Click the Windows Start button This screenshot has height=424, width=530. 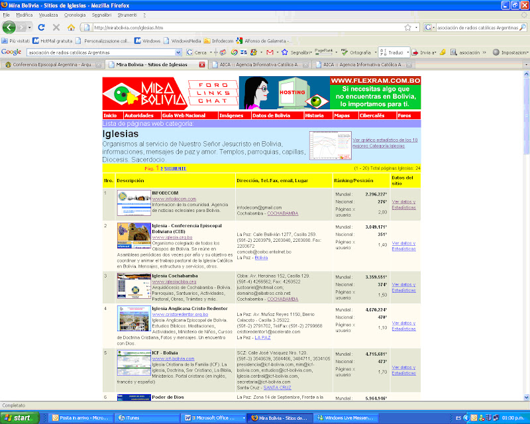[19, 418]
